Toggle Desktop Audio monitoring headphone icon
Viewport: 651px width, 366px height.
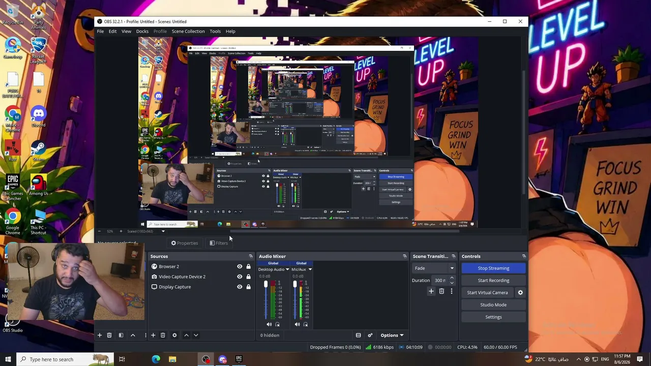point(278,324)
